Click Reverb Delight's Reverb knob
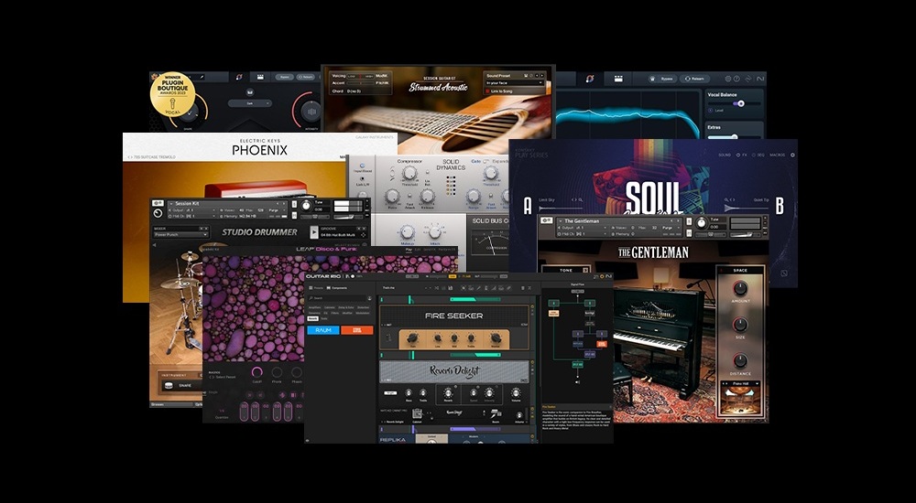Screen dimensions: 916x503 [x=448, y=393]
